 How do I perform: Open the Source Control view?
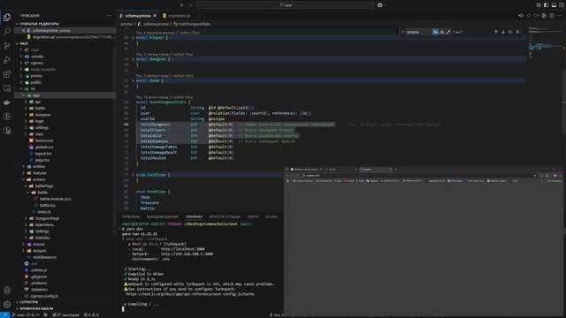pos(7,46)
